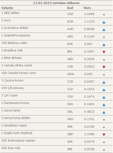Select the 1 ABŞ dolları row label
This screenshot has width=113, height=153.
pyautogui.click(x=10, y=13)
